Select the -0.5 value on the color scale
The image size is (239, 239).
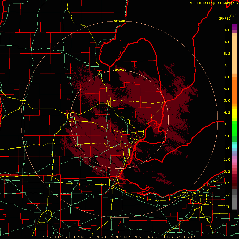[226, 183]
